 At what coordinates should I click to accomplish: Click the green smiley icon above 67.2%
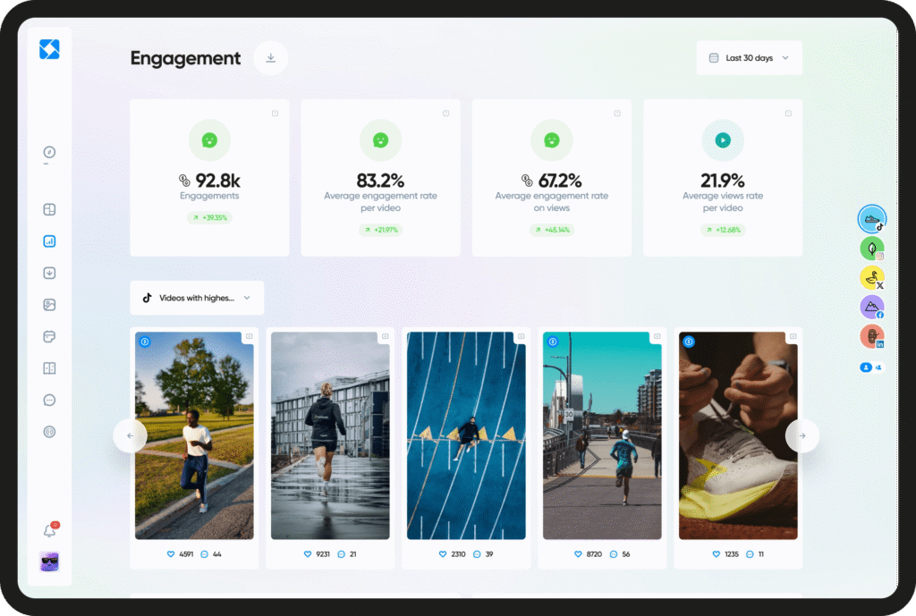[x=552, y=140]
